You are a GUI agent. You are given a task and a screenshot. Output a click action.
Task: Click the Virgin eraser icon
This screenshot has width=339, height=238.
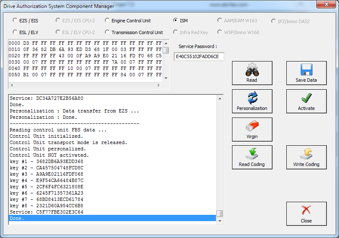click(252, 126)
